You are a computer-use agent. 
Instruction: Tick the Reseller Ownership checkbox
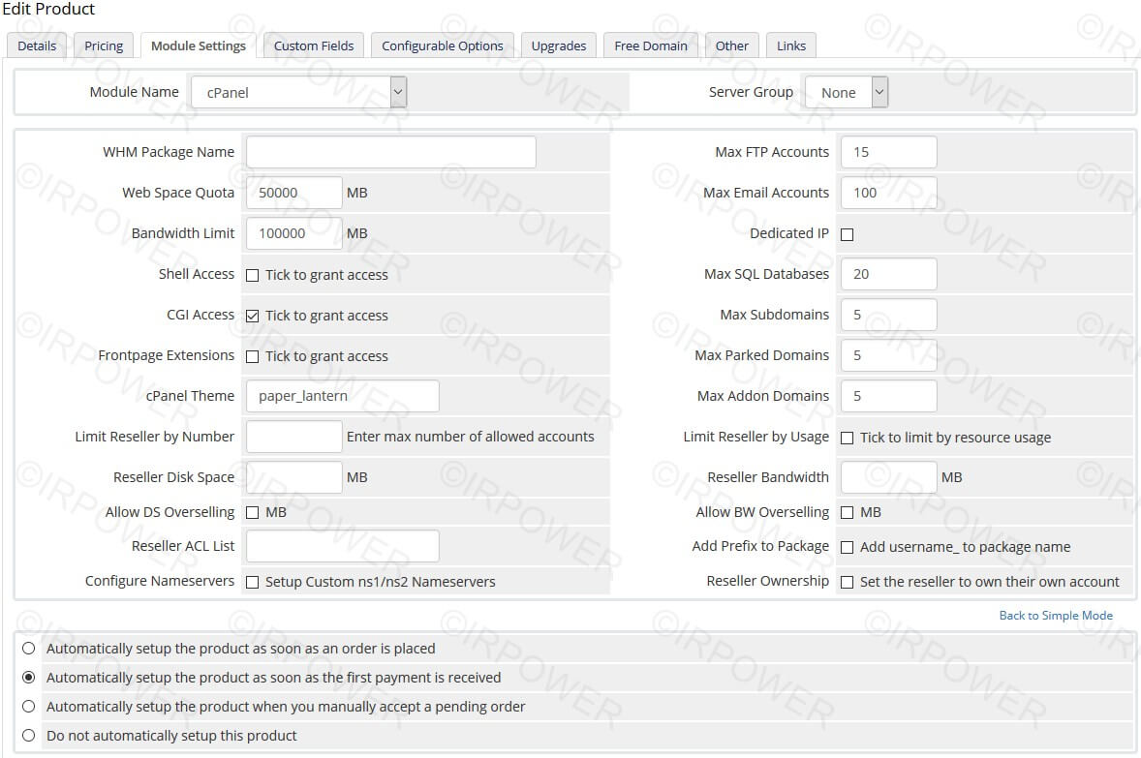[848, 582]
